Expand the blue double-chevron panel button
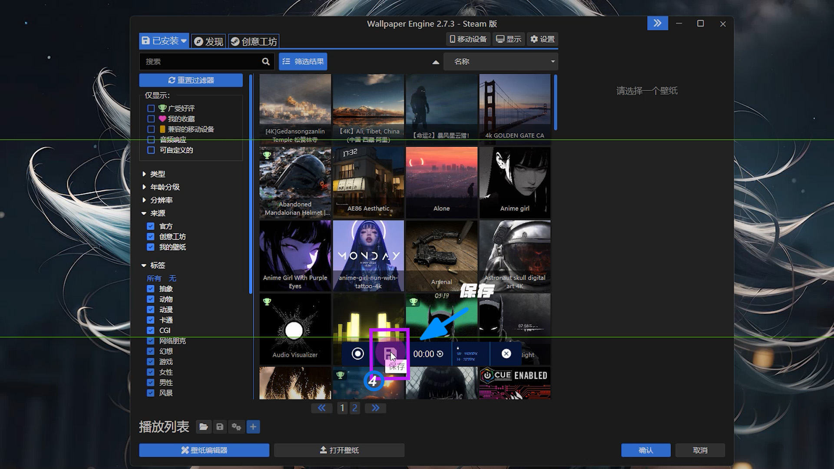The height and width of the screenshot is (469, 834). click(x=658, y=23)
